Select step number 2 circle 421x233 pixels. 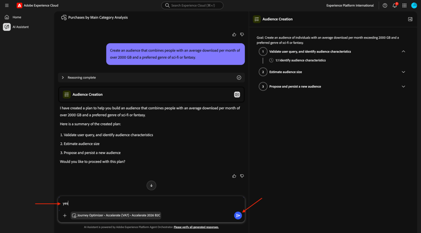263,72
